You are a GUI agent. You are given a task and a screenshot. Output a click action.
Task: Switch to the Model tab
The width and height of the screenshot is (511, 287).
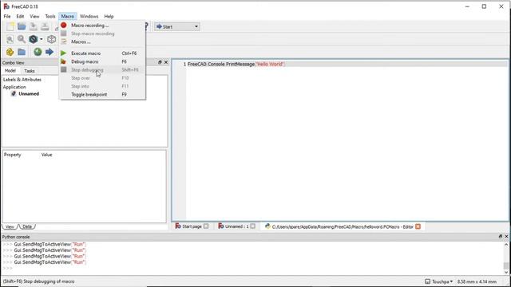tap(10, 71)
